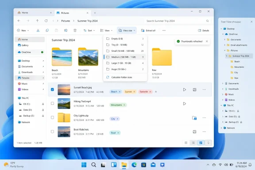The width and height of the screenshot is (255, 170).
Task: Remove the Mountains tag from Hiking Trail.mp4
Action: pos(124,105)
